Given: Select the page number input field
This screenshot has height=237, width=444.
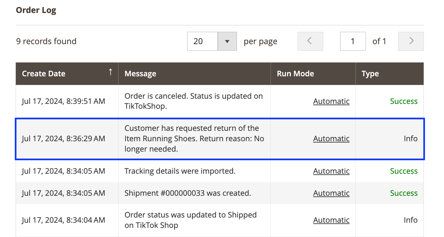Looking at the screenshot, I should (x=353, y=41).
